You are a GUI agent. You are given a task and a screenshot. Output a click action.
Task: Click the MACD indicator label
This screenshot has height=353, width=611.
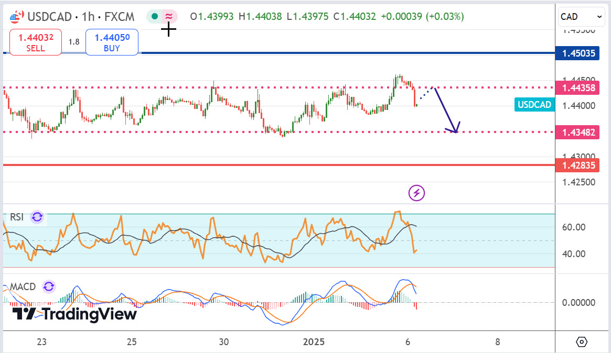tap(23, 286)
